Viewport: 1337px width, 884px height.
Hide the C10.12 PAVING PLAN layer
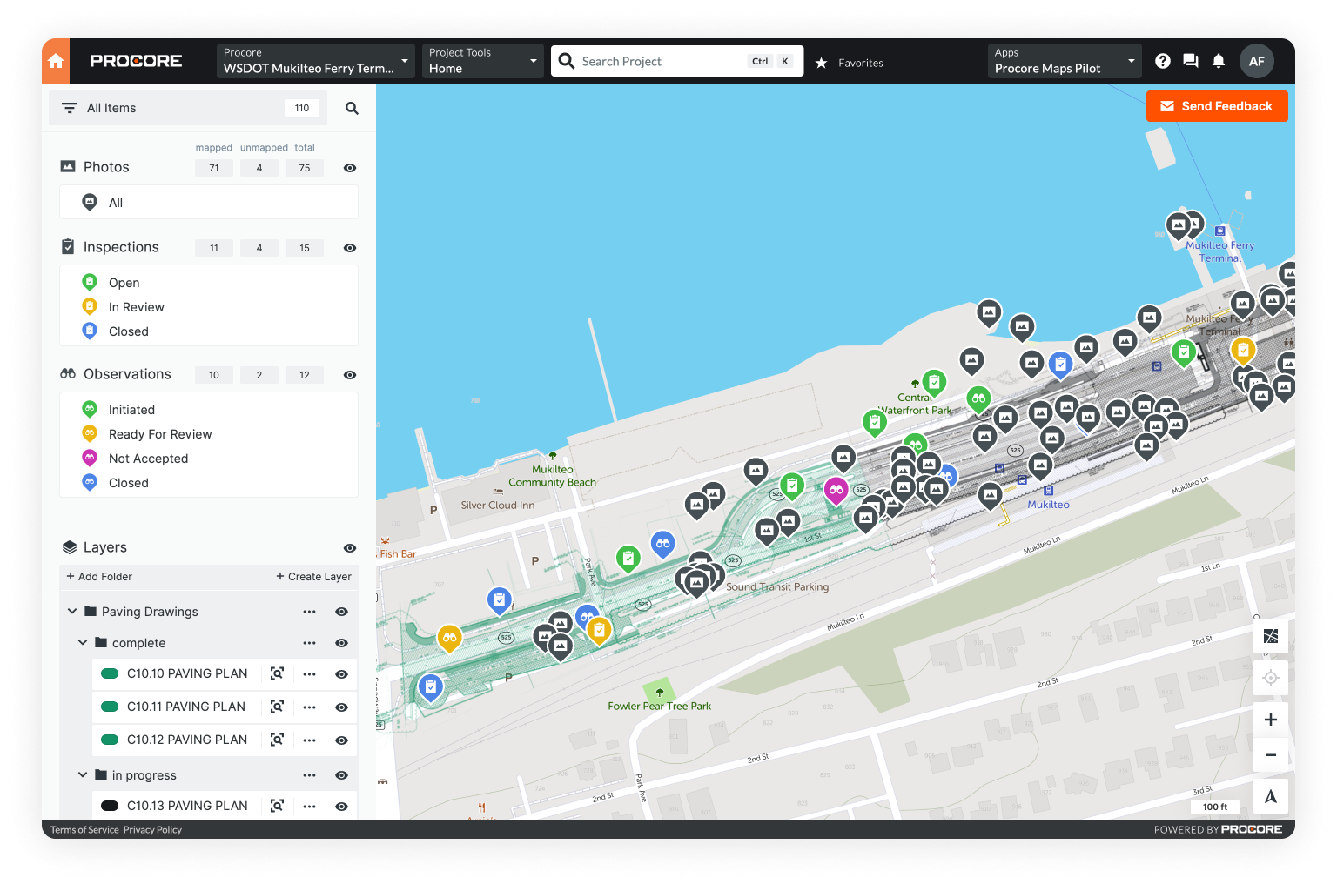tap(341, 740)
